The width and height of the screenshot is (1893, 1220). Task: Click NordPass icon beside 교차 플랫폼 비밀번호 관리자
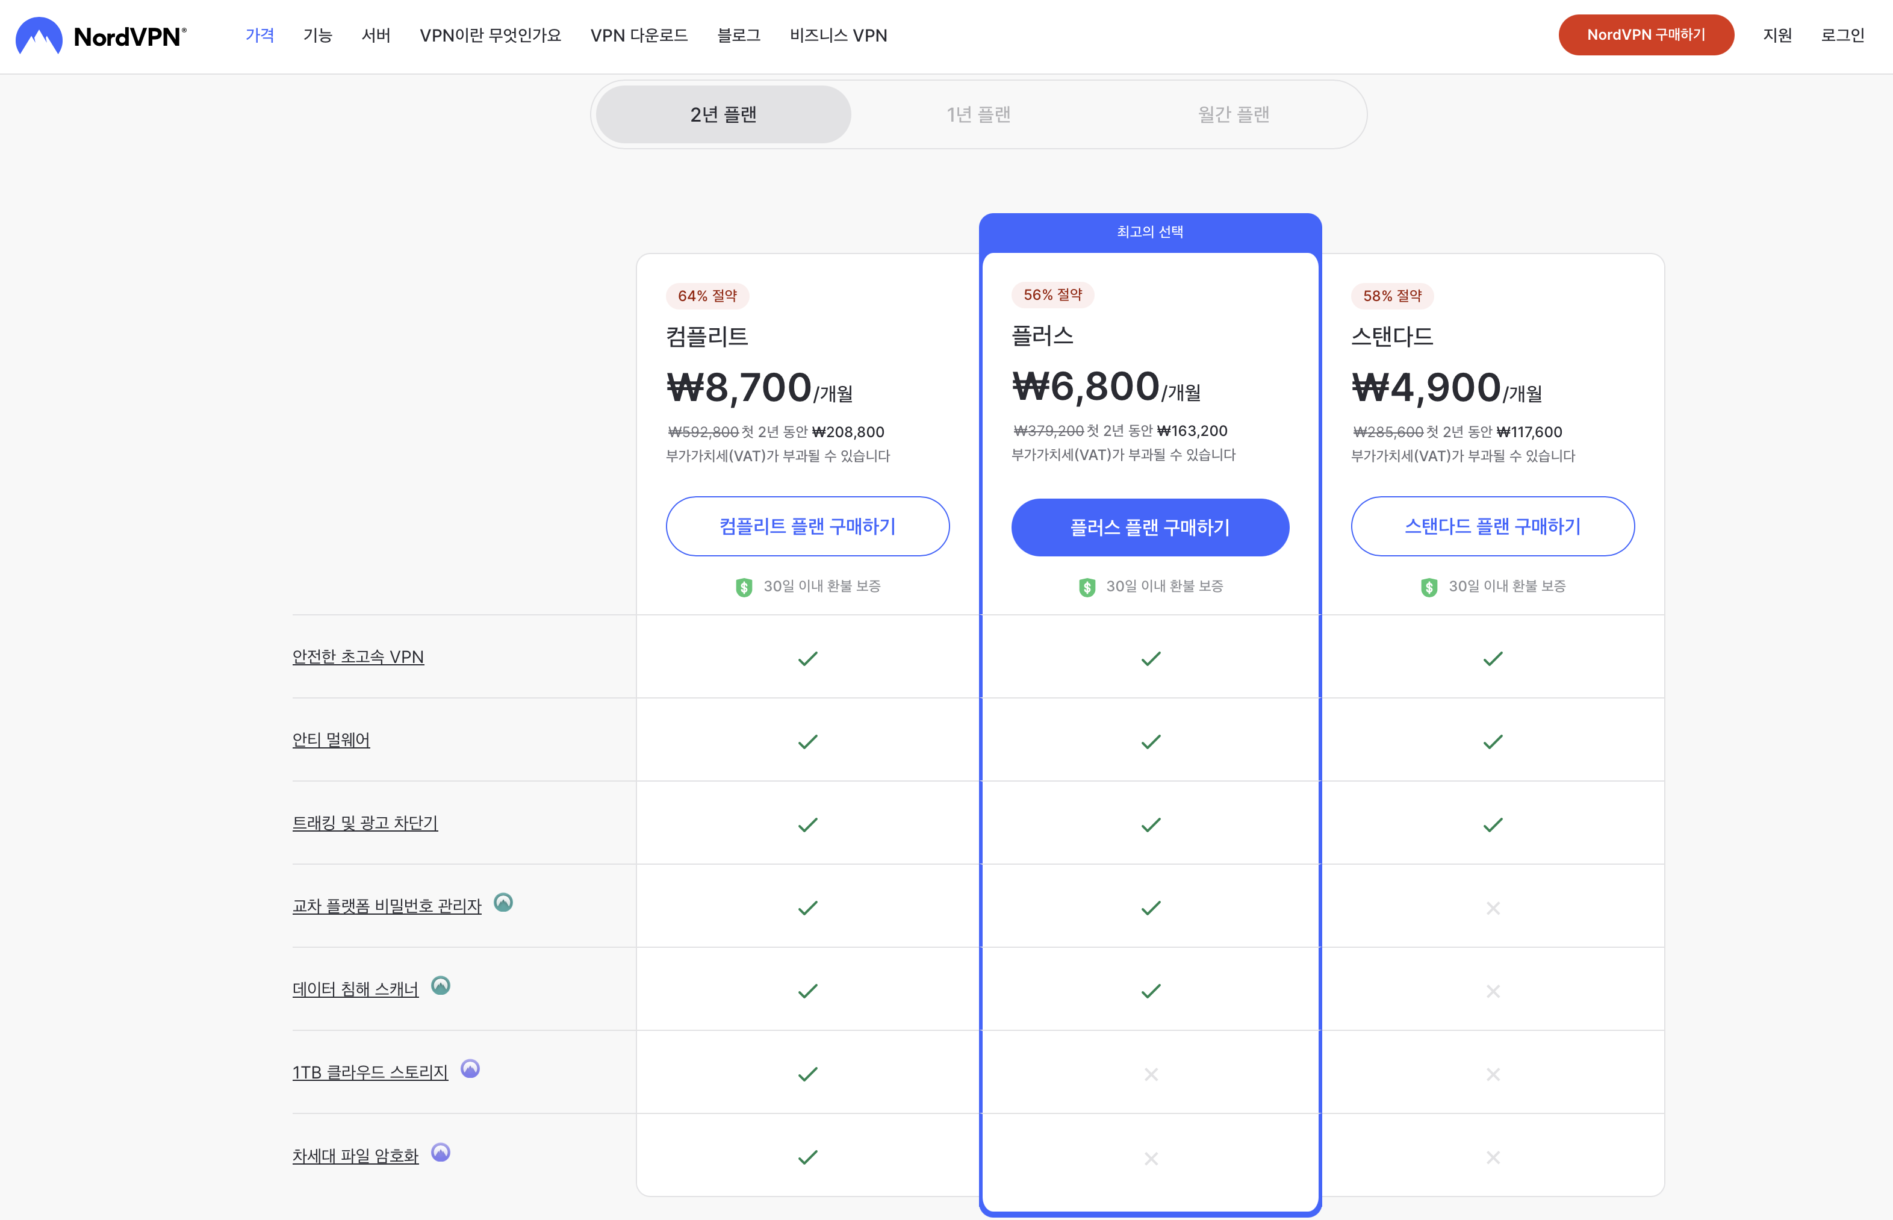point(503,902)
